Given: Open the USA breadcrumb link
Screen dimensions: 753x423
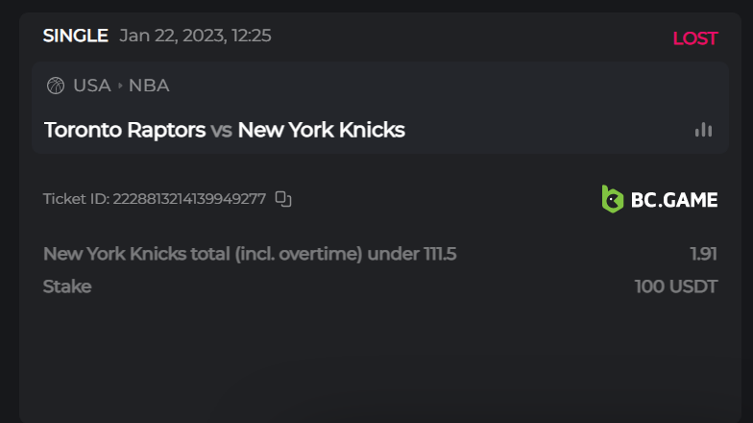Looking at the screenshot, I should [x=92, y=86].
